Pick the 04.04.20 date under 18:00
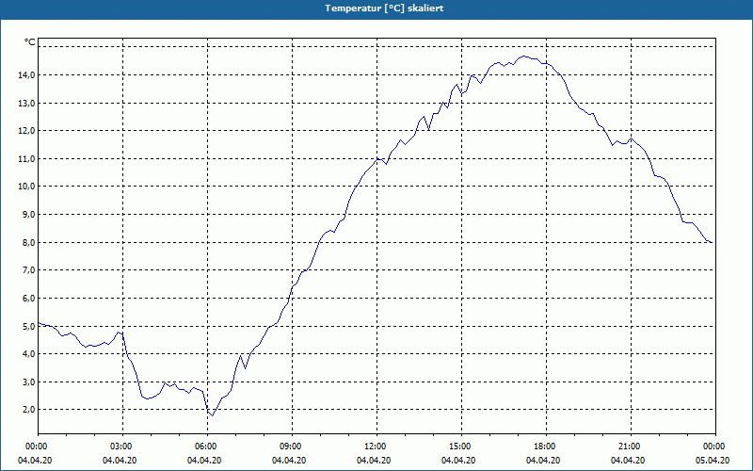 543,461
